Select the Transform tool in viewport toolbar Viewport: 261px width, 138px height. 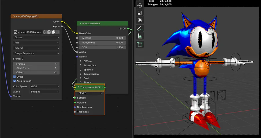pos(140,20)
